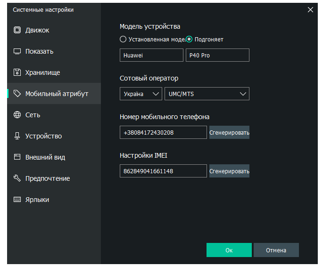Expand the Україна country dropdown
The height and width of the screenshot is (274, 331).
click(141, 94)
